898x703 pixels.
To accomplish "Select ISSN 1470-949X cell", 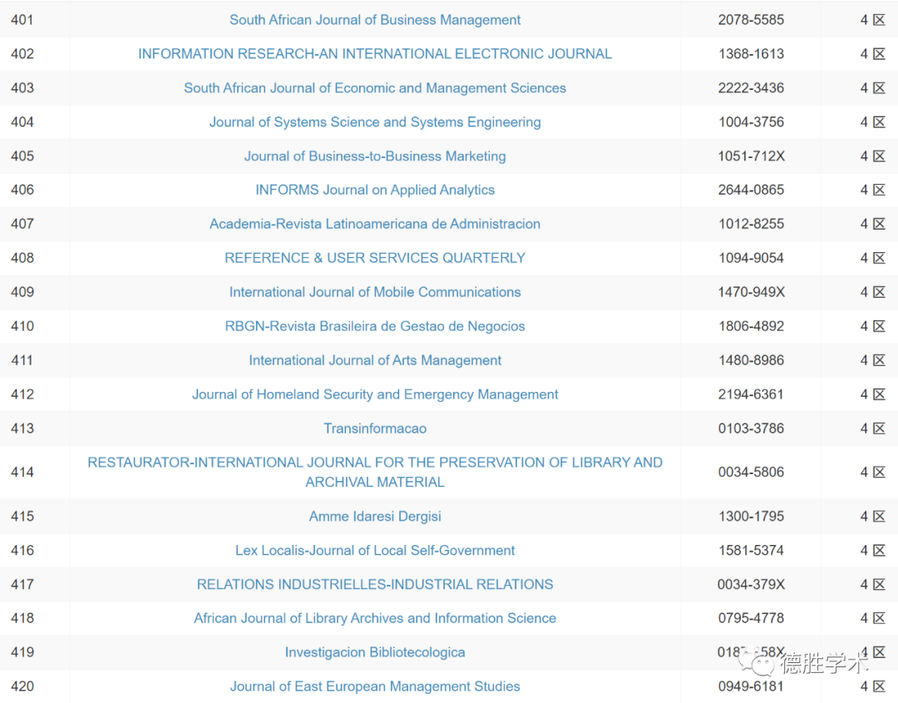I will click(x=751, y=292).
